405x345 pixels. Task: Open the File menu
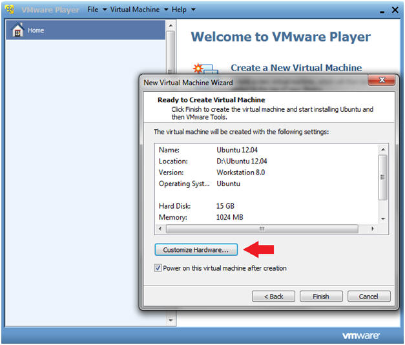pyautogui.click(x=92, y=10)
